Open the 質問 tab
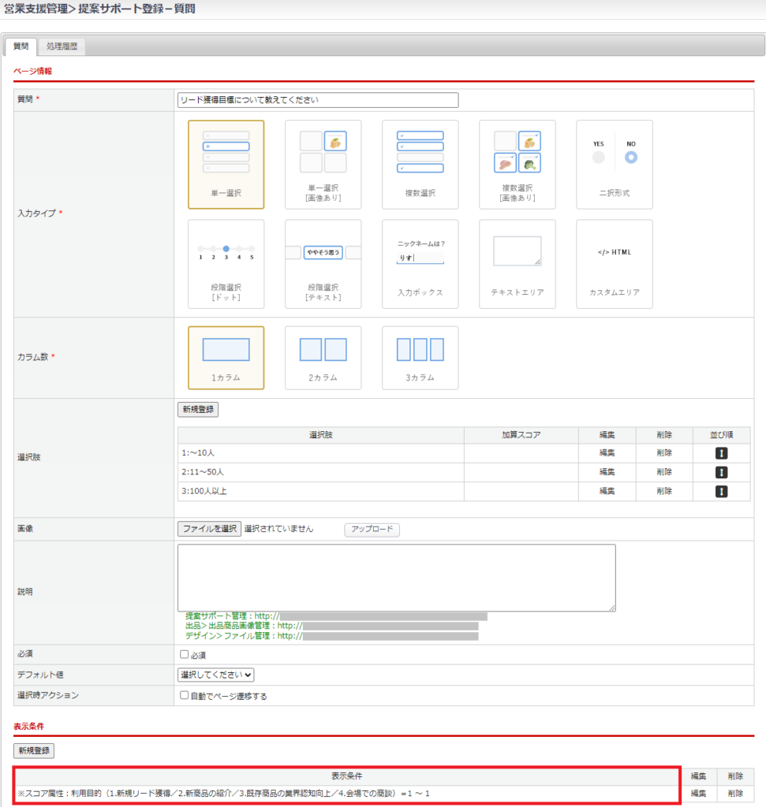Viewport: 766px width, 807px height. tap(21, 47)
